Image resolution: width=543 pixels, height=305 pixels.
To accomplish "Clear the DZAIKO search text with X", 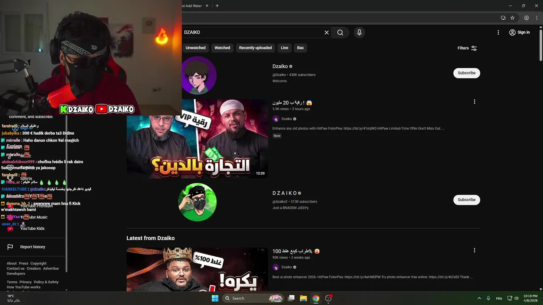I will [x=327, y=32].
